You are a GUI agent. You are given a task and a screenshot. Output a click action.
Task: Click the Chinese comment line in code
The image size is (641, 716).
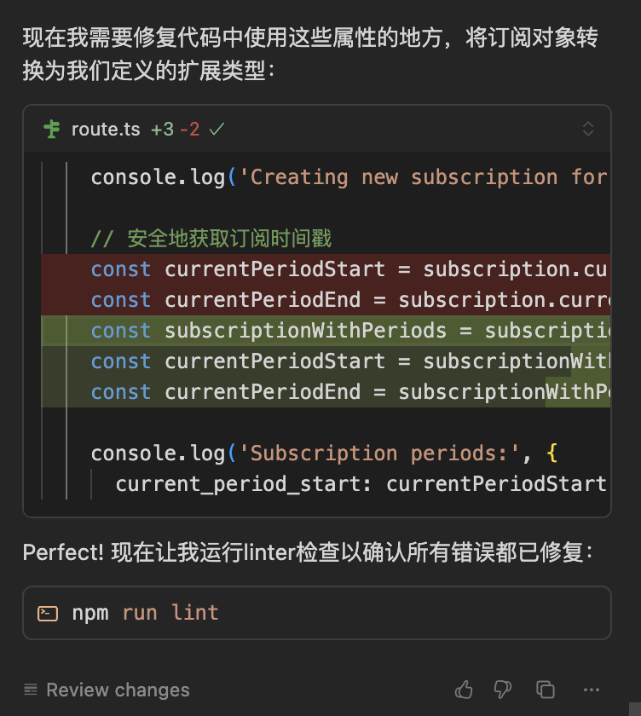(x=211, y=239)
